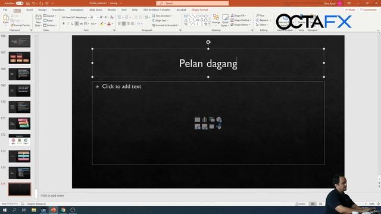Viewport: 381px width, 214px height.
Task: Select slide 167 thumbnail
Action: [20, 58]
